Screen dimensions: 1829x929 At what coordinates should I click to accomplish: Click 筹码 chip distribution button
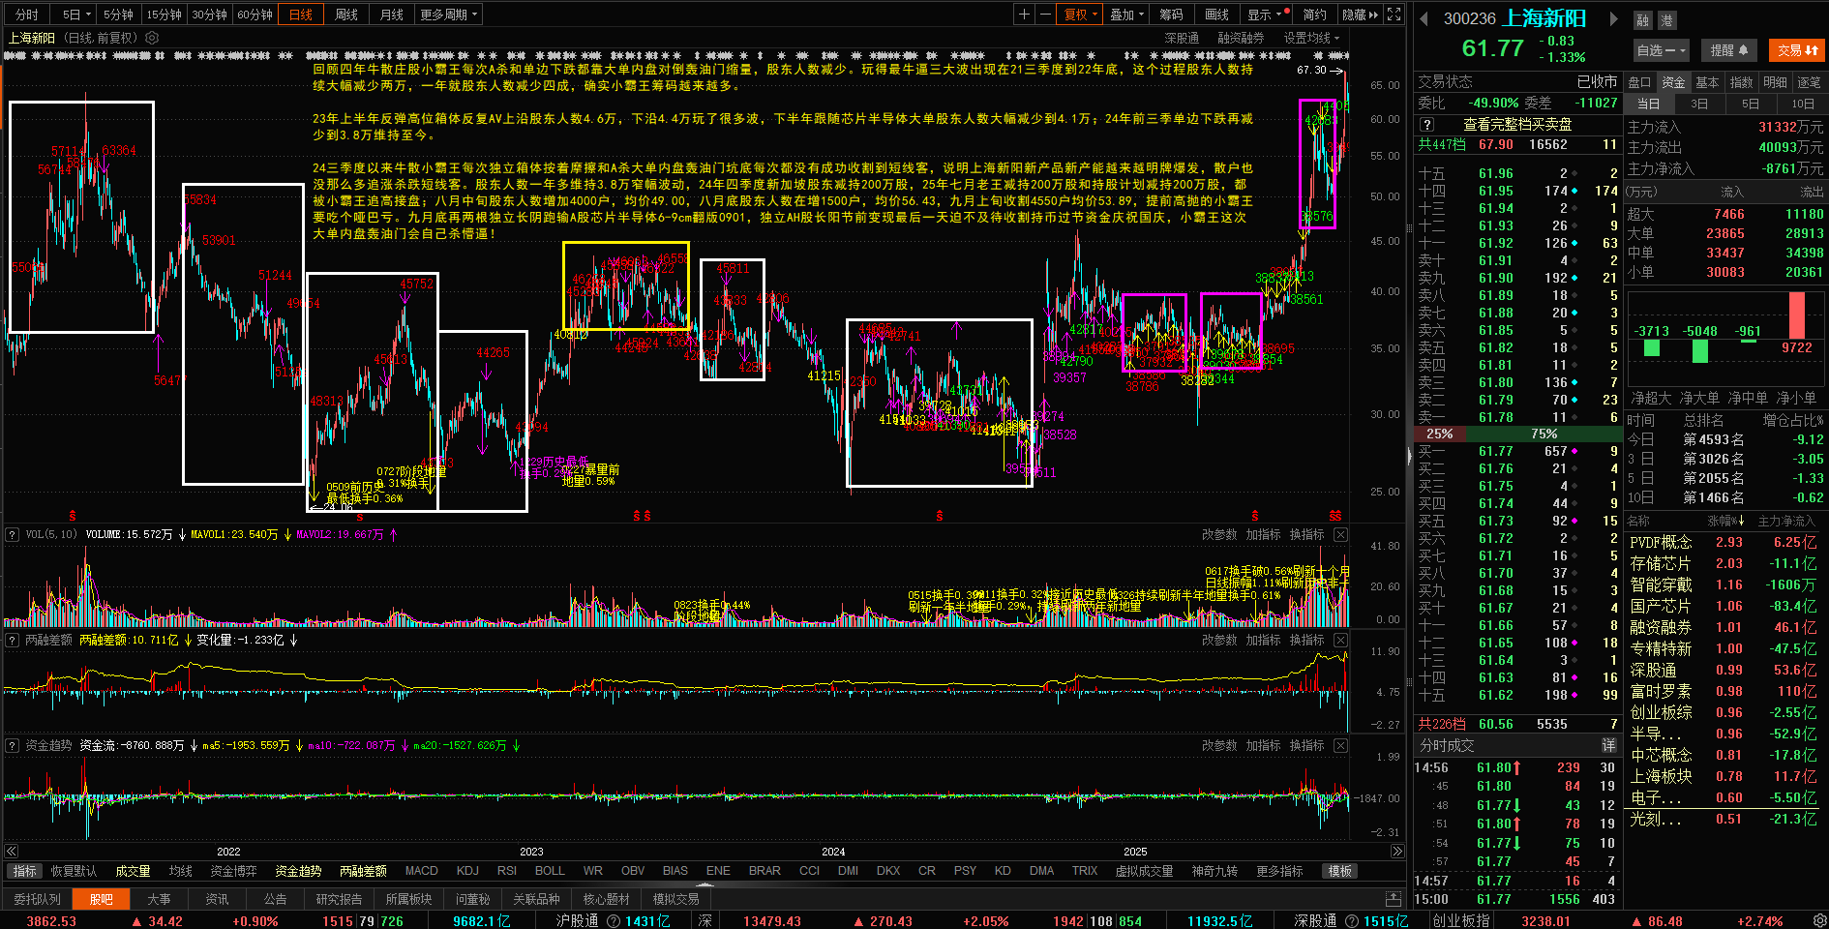click(x=1171, y=15)
